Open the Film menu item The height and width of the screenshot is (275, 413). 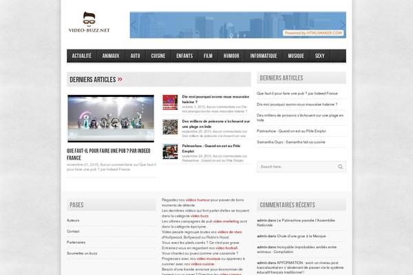tap(208, 56)
